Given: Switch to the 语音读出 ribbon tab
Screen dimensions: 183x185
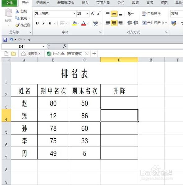Looking at the screenshot, I should coord(43,3).
